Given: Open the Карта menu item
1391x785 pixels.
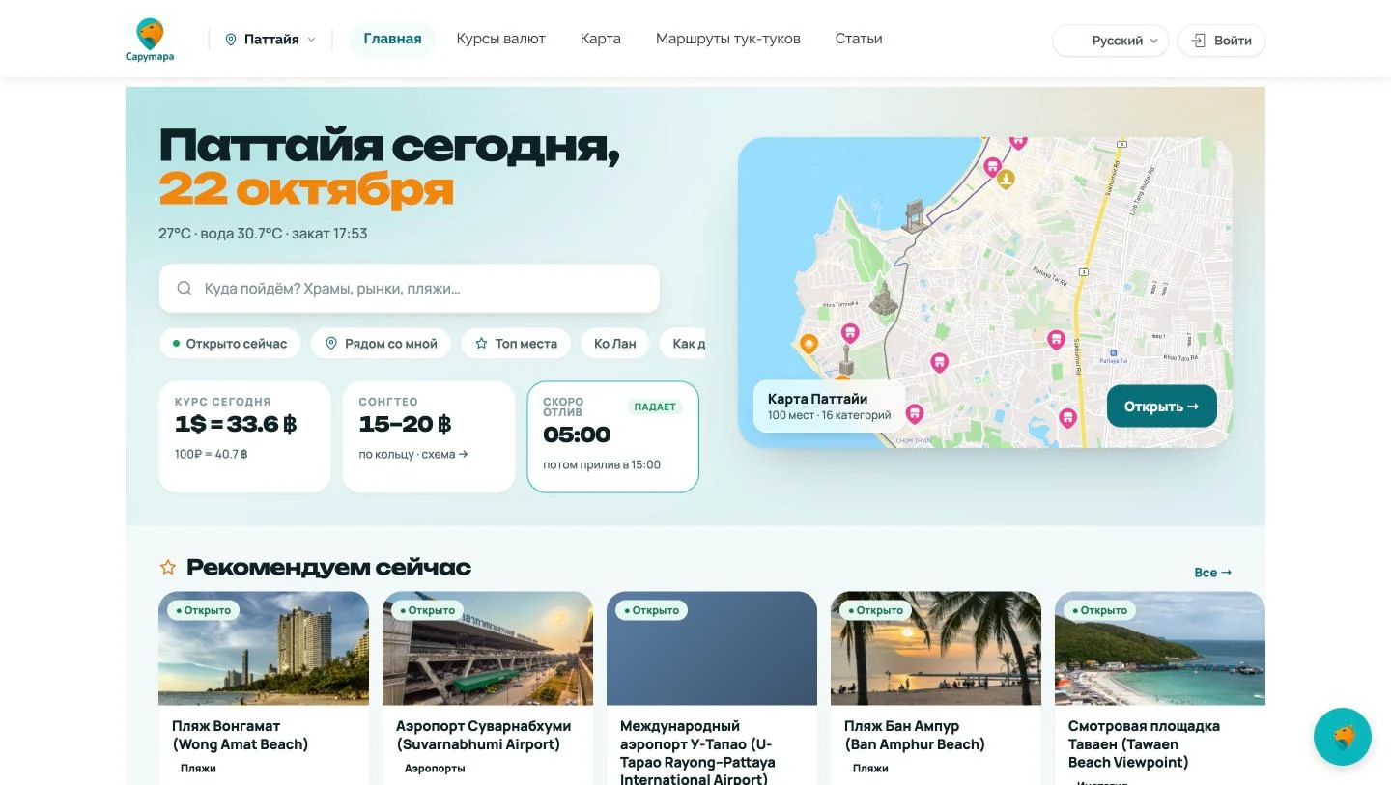Looking at the screenshot, I should 601,39.
